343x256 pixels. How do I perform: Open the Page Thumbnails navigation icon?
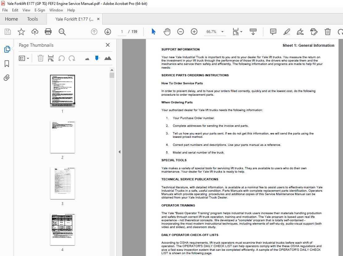(x=7, y=49)
